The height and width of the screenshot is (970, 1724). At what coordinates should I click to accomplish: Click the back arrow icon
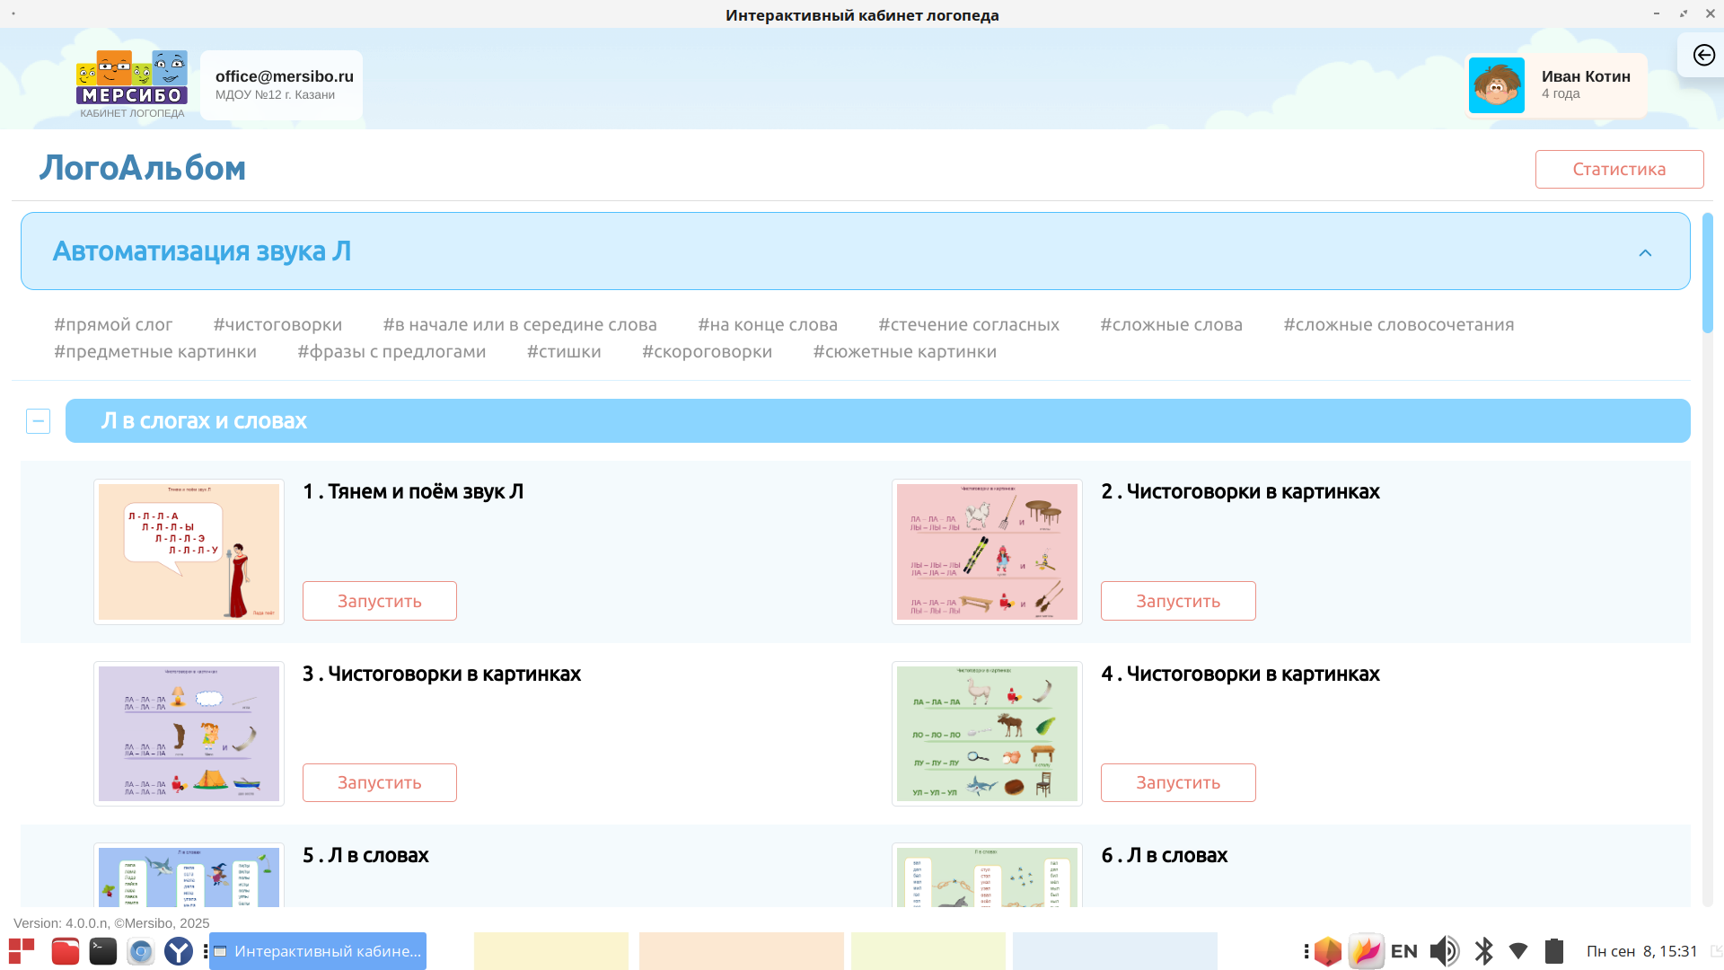tap(1703, 56)
